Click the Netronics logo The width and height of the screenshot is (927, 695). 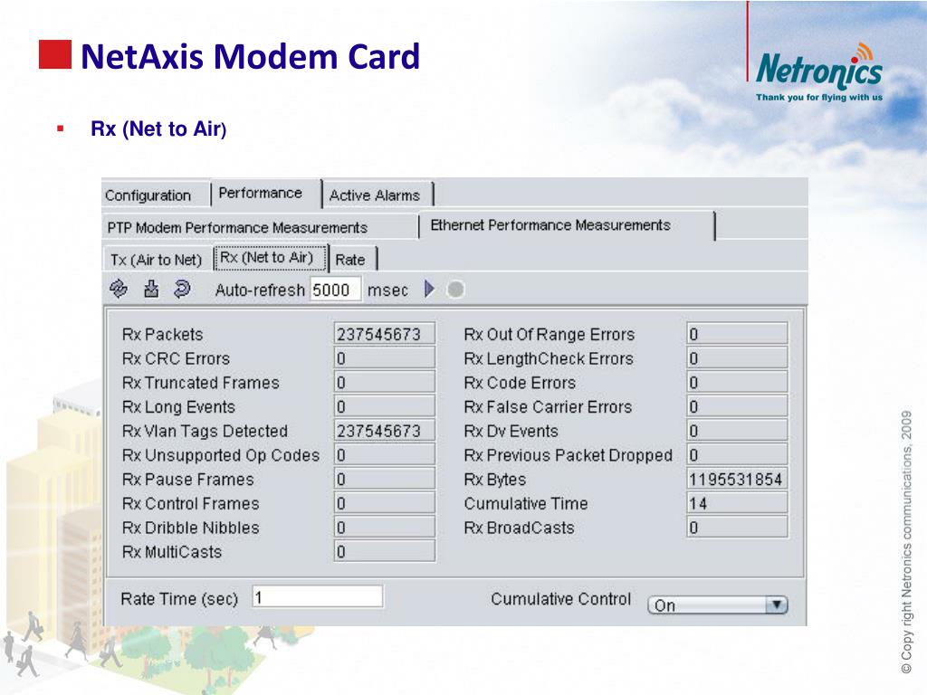click(x=819, y=72)
